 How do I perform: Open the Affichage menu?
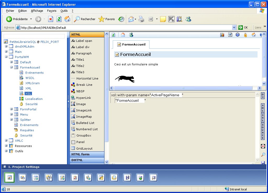[37, 11]
